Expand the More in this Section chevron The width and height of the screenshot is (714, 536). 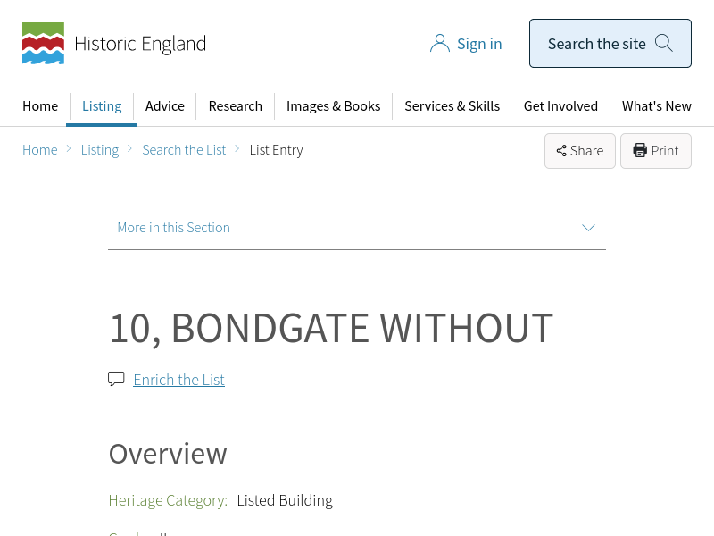click(588, 228)
